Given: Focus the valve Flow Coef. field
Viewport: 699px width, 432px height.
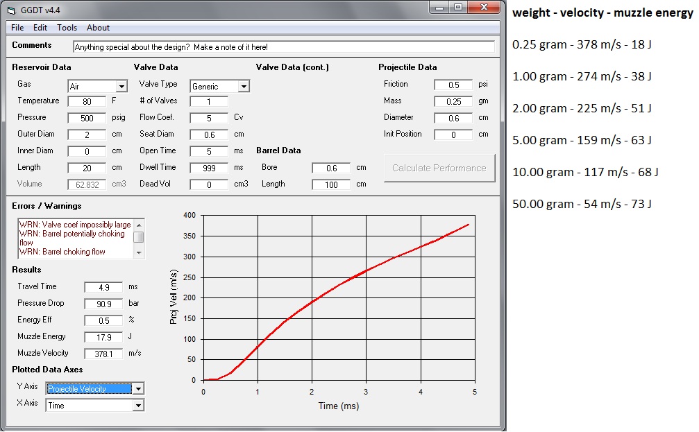Looking at the screenshot, I should coord(208,118).
